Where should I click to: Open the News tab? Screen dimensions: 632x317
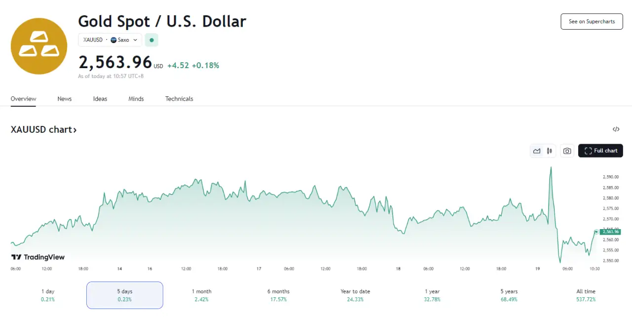tap(64, 99)
